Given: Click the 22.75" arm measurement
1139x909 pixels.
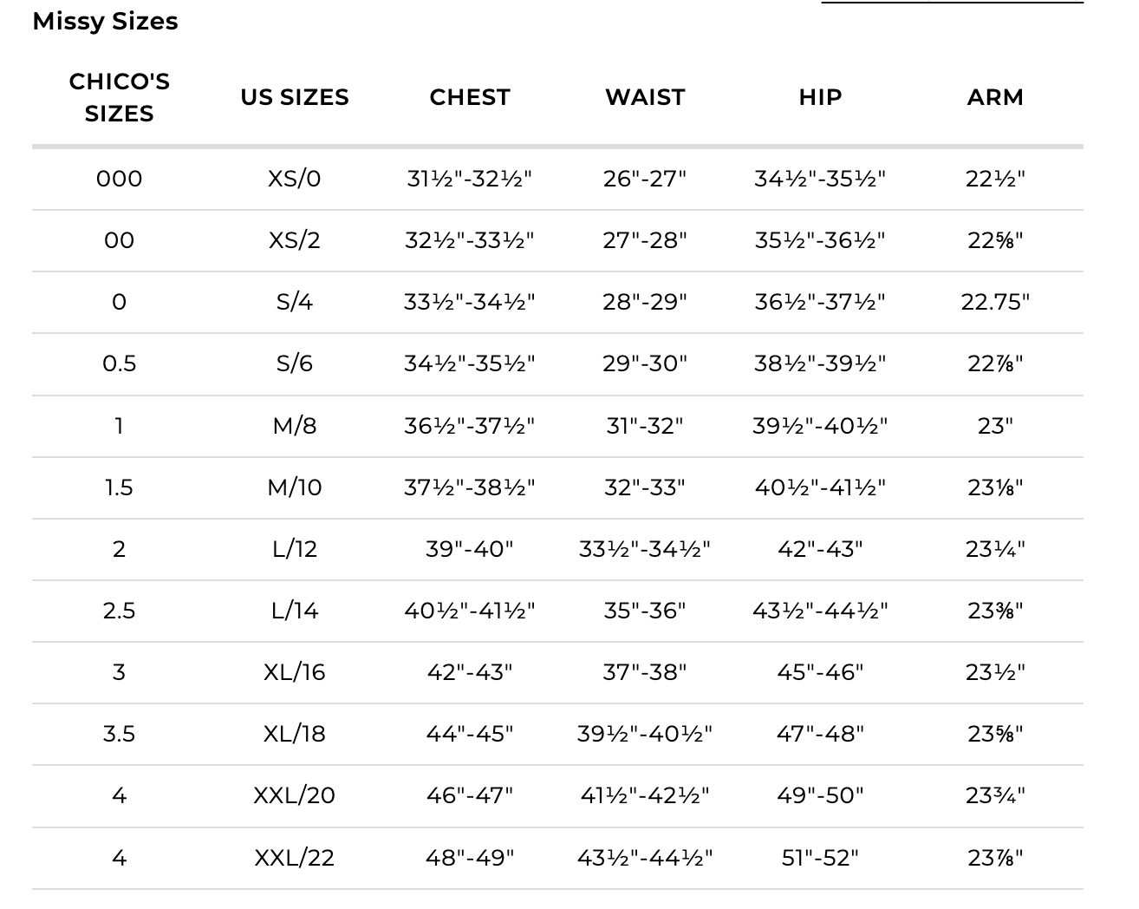Looking at the screenshot, I should [x=995, y=302].
